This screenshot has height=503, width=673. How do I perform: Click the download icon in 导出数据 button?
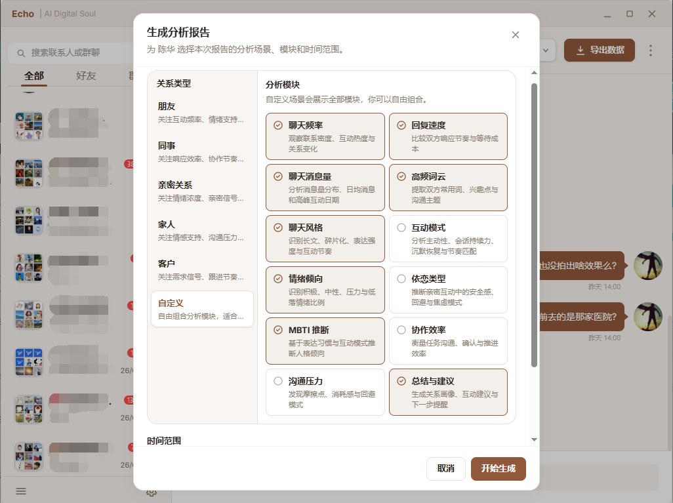580,50
